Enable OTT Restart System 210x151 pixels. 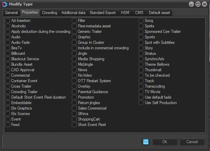coord(75,81)
